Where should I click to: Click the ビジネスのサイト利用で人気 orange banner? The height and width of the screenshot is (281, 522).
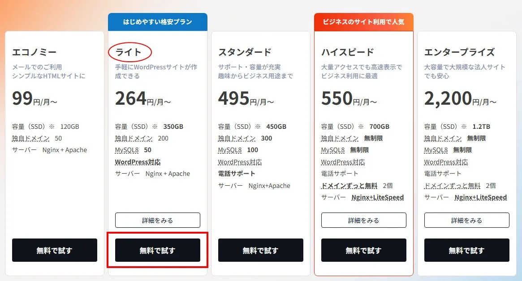[x=363, y=22]
